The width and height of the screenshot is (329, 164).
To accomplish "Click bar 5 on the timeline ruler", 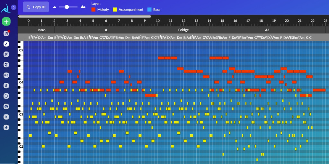I will 93,21.
